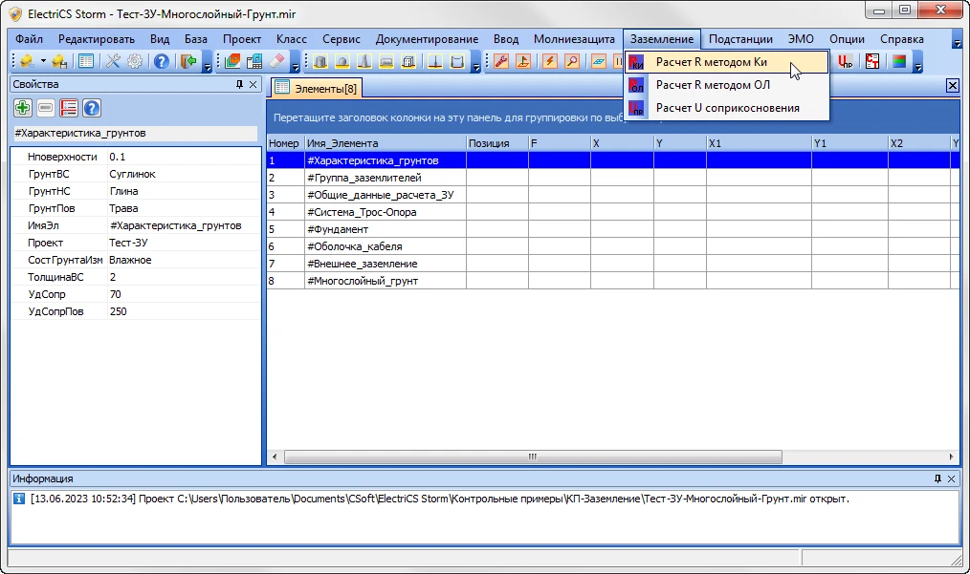Pin the Свойства panel with pushpin
970x574 pixels.
point(239,85)
